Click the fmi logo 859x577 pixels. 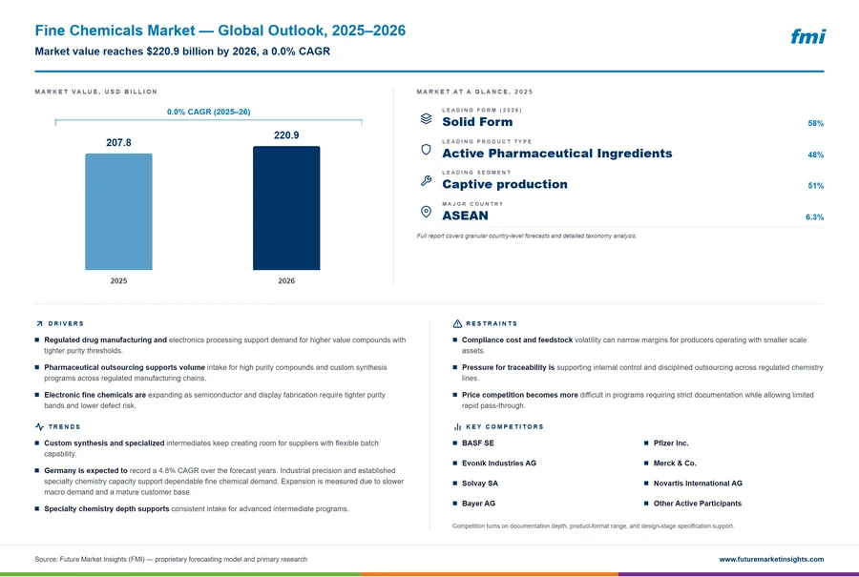807,36
